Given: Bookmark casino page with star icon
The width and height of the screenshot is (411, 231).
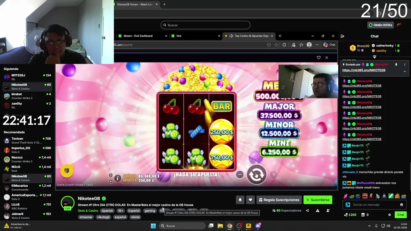Looking at the screenshot, I should pos(276,45).
